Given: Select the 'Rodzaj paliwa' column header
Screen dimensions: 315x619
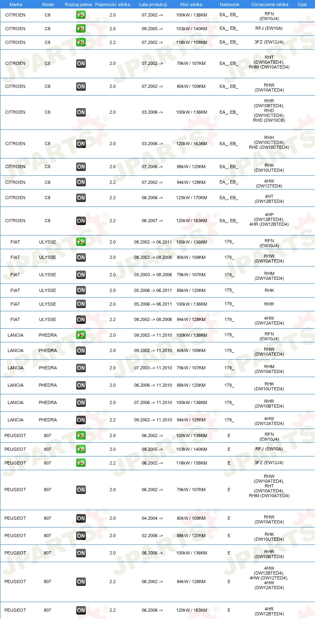Looking at the screenshot, I should tap(79, 4).
